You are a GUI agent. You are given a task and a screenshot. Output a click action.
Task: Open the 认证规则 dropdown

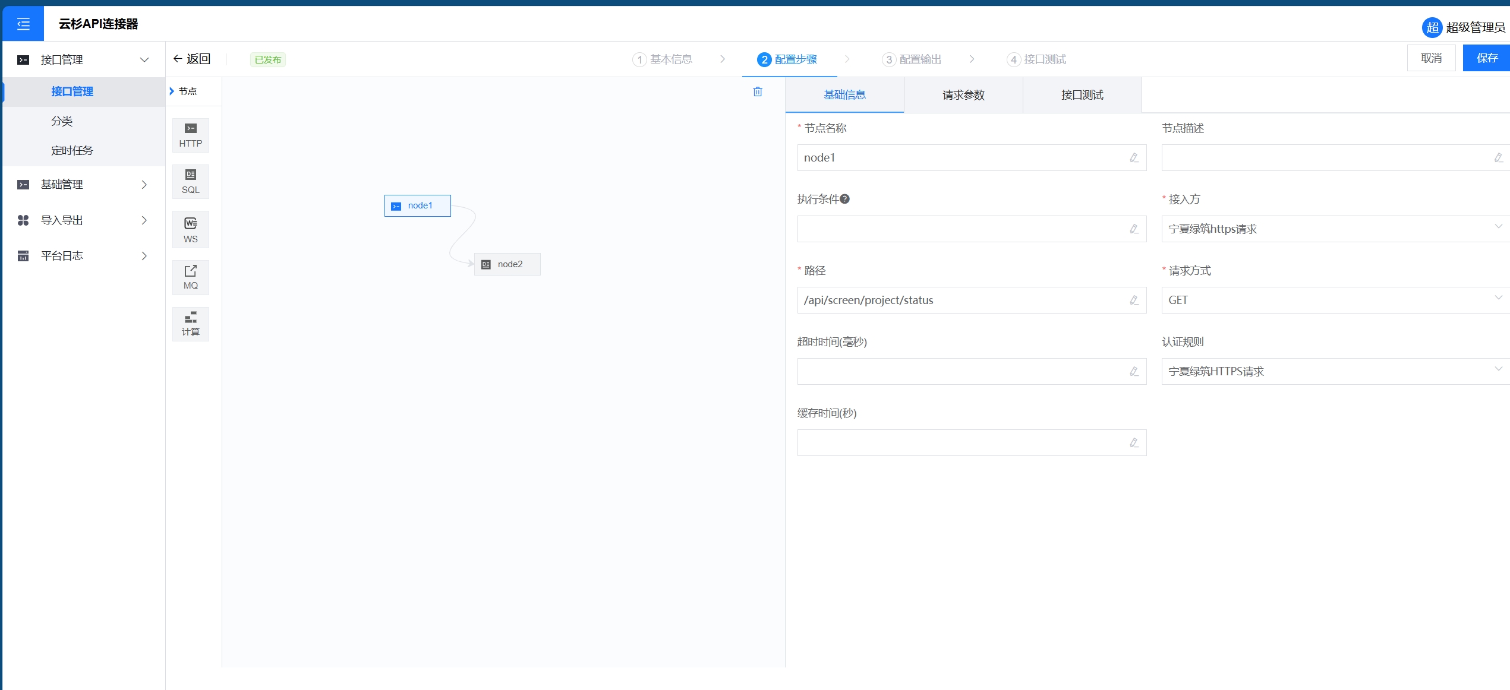point(1335,372)
